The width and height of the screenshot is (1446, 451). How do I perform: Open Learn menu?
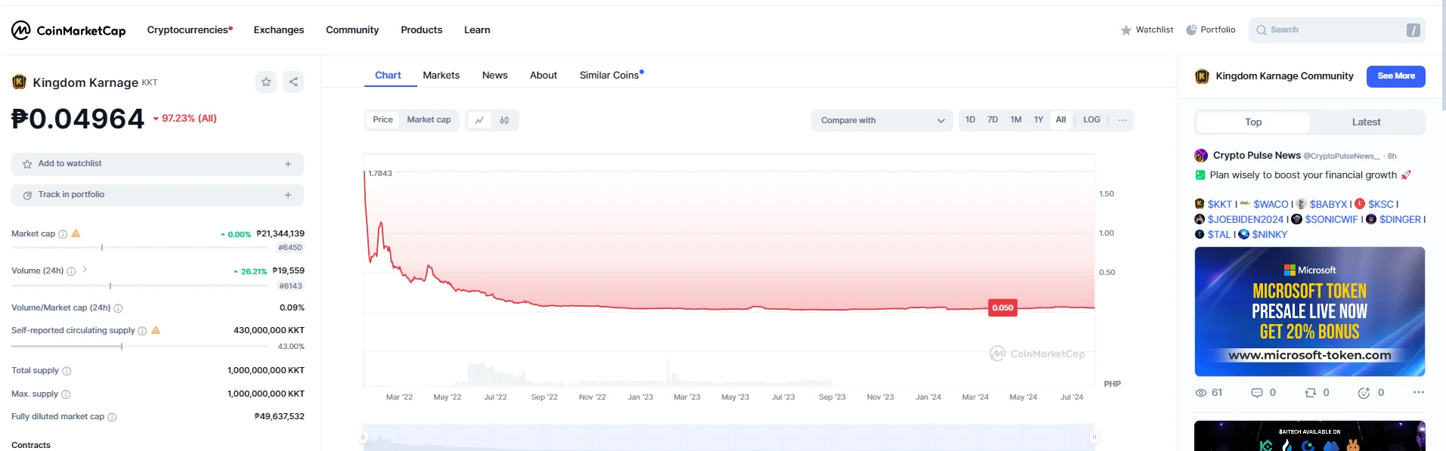point(477,30)
